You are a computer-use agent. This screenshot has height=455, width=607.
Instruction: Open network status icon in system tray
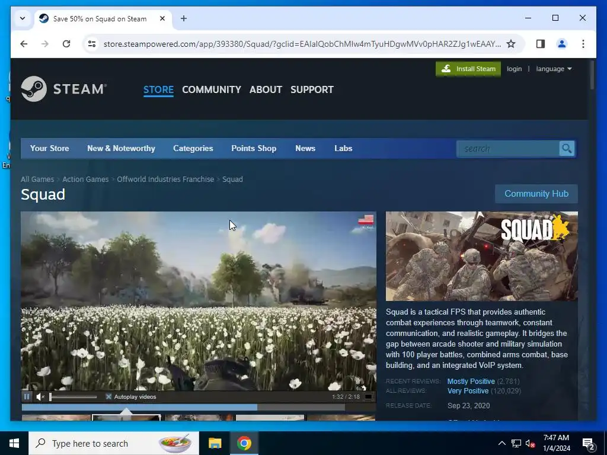pos(516,443)
